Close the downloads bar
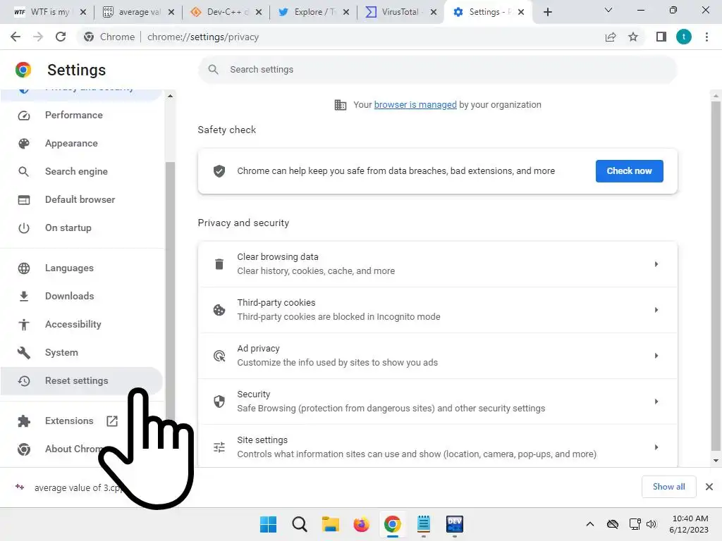Viewport: 722px width, 541px height. click(x=709, y=487)
